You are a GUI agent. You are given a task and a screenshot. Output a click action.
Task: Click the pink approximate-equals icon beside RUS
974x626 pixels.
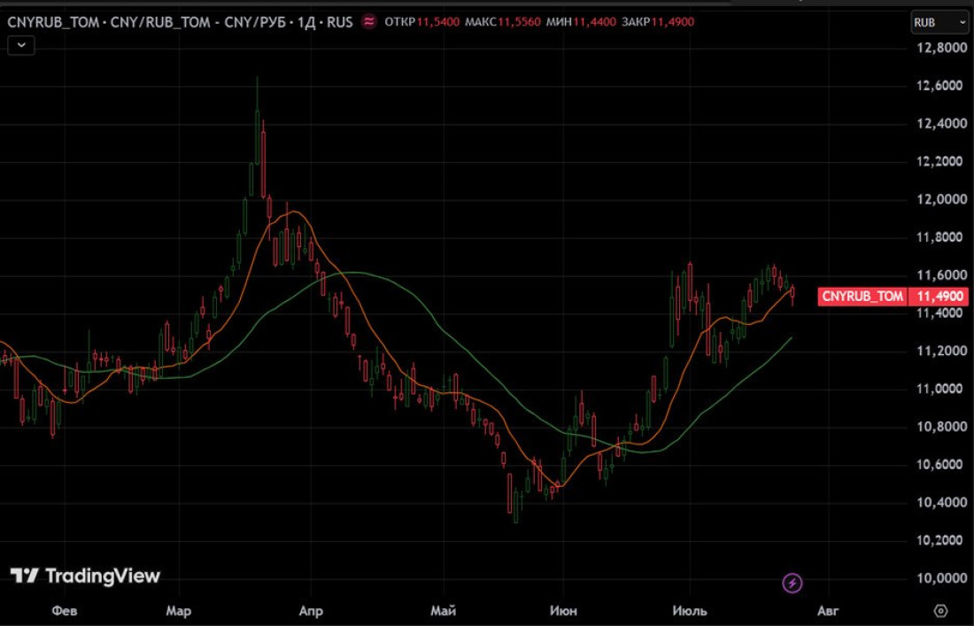[x=369, y=22]
